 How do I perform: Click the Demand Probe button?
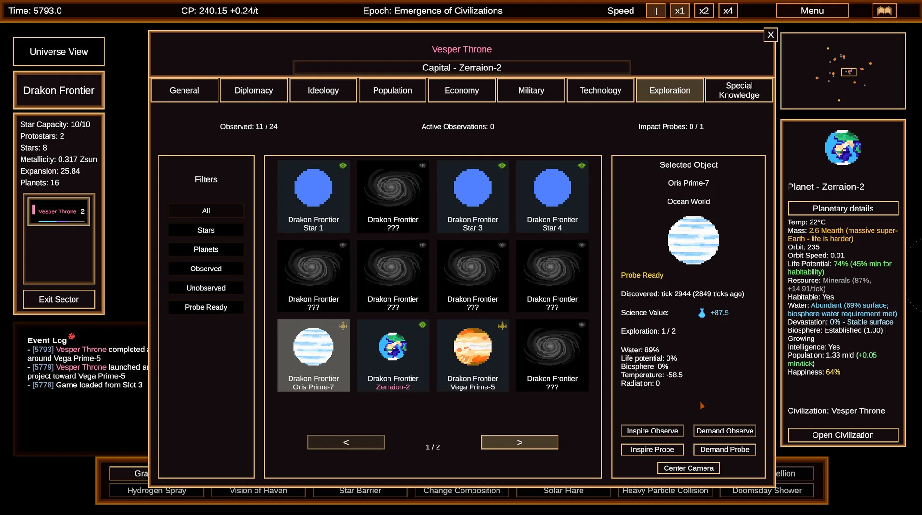(725, 449)
